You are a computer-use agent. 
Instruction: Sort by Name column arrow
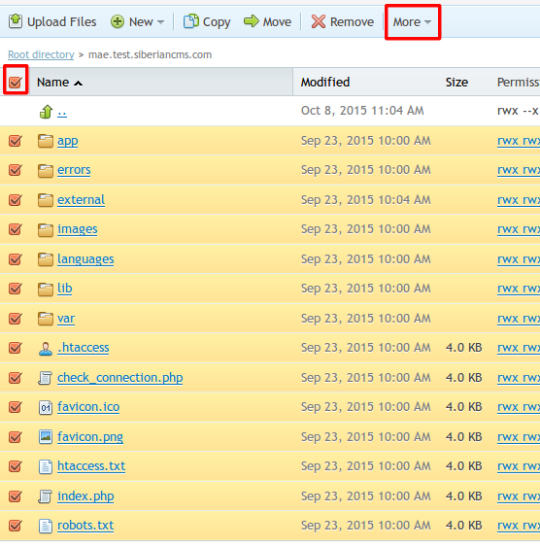click(x=79, y=83)
